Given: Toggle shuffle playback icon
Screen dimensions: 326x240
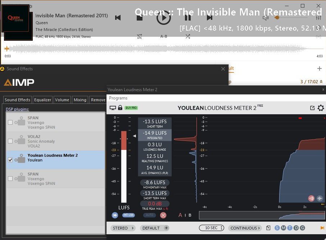Looking at the screenshot, I should (x=188, y=37).
